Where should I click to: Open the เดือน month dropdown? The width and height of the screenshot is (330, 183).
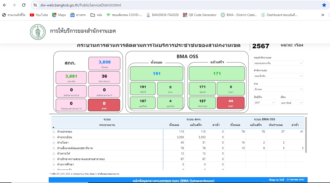pyautogui.click(x=292, y=102)
